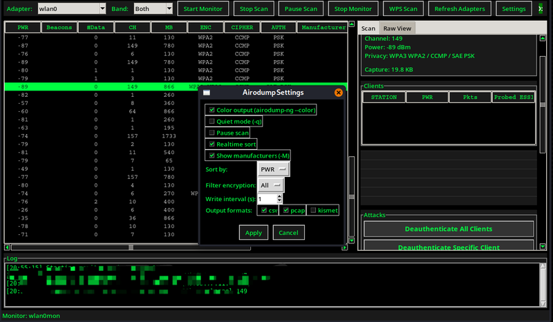The height and width of the screenshot is (322, 553).
Task: Start a WPS Scan
Action: click(403, 9)
